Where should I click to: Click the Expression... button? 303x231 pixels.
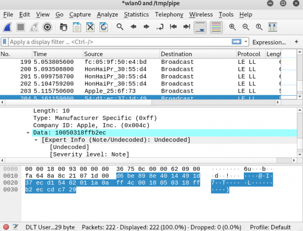tap(269, 42)
